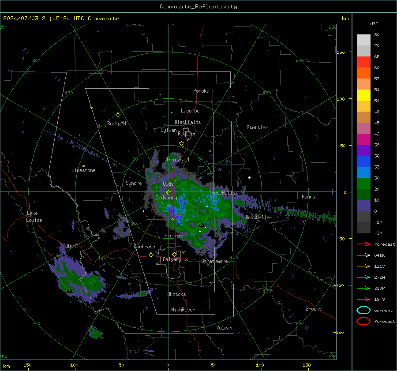Click the Cochrane label
Image resolution: width=397 pixels, height=371 pixels.
click(x=144, y=247)
